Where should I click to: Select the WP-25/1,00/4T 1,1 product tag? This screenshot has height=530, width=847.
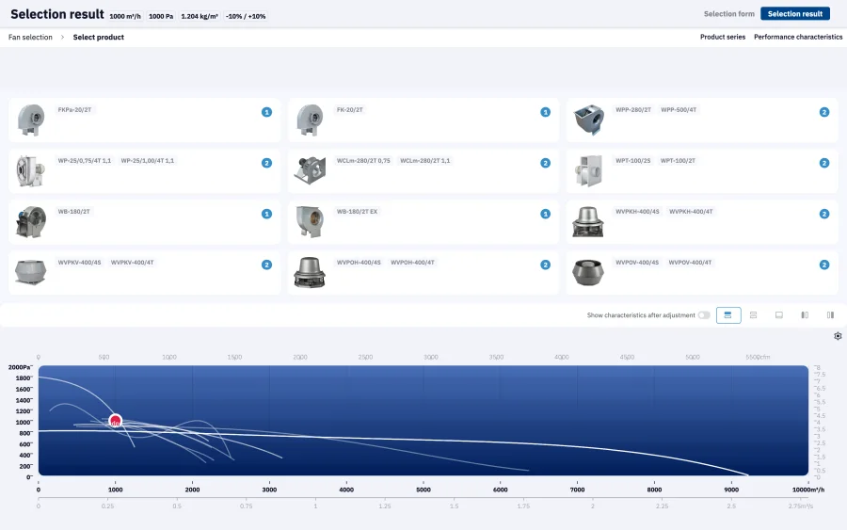pos(148,160)
